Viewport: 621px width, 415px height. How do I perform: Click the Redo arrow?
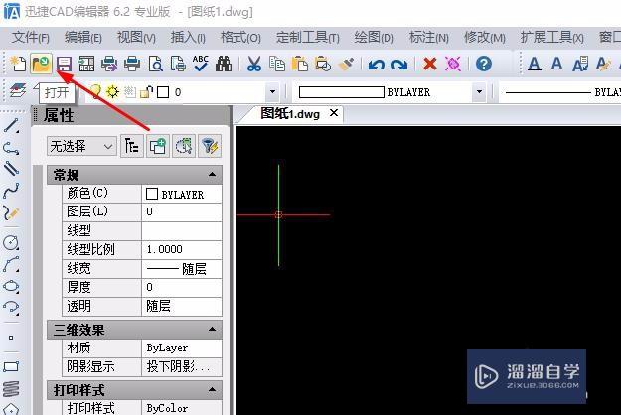tap(399, 65)
